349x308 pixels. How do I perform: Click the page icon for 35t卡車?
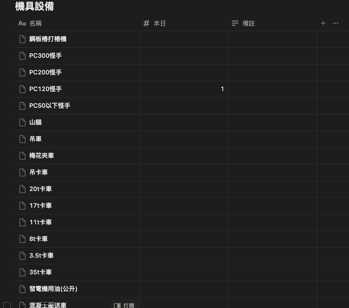click(23, 272)
